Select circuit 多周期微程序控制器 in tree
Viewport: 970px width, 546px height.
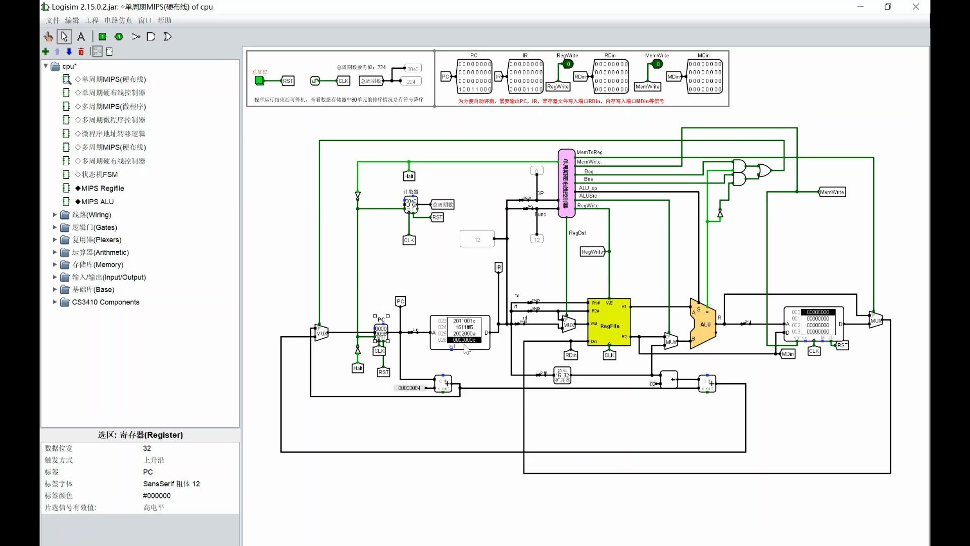[110, 120]
